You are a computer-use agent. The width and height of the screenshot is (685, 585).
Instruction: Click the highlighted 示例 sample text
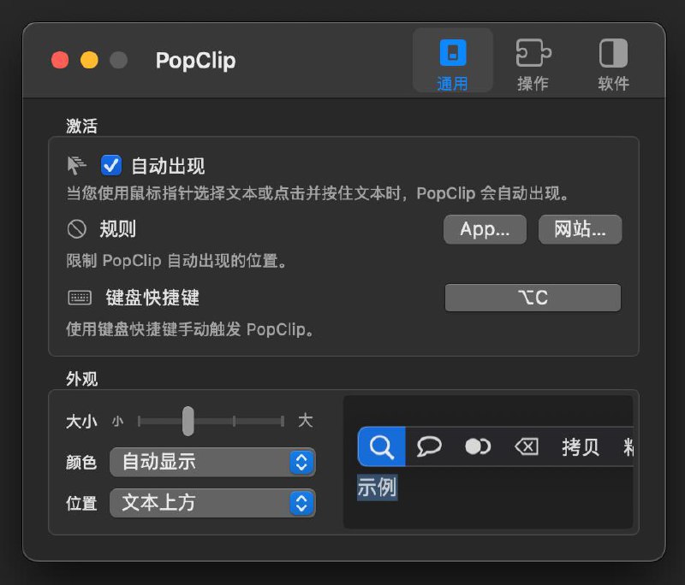pyautogui.click(x=378, y=487)
